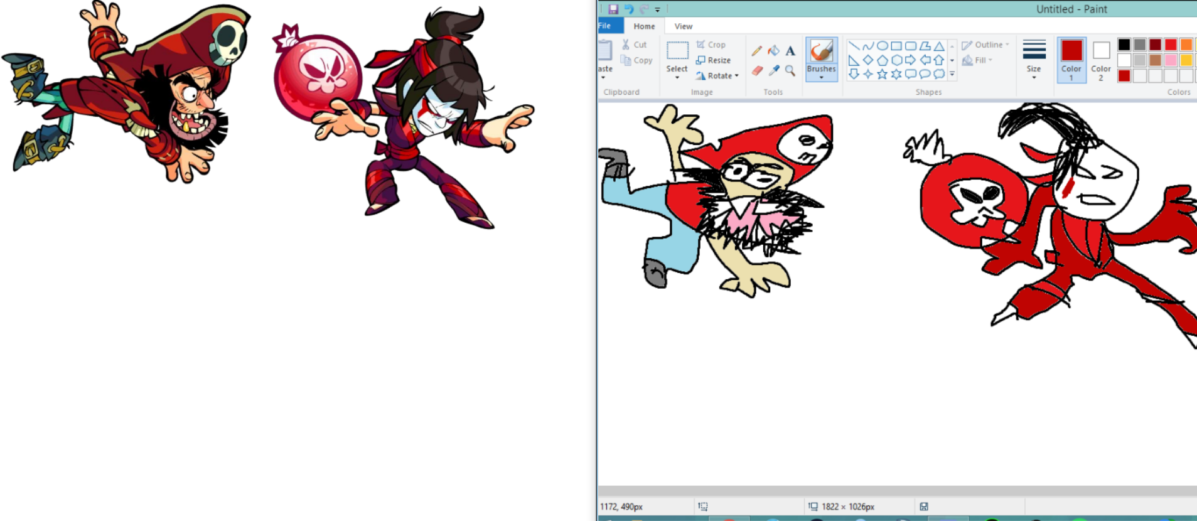Pick the Right arrow shape
The width and height of the screenshot is (1197, 521).
click(911, 60)
